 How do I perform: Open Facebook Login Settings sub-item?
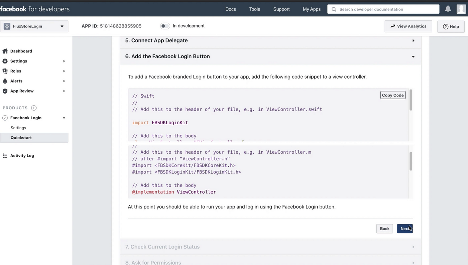pos(18,128)
